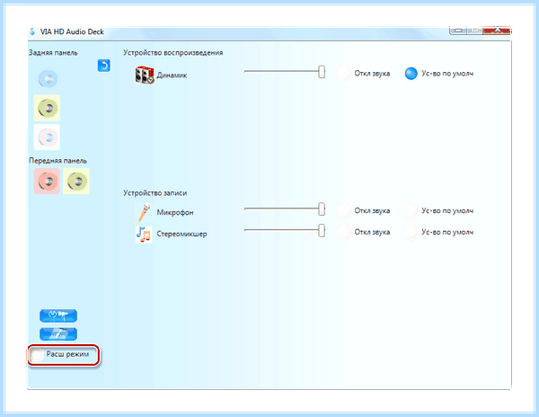
Task: Click the Динамик device label
Action: point(172,75)
